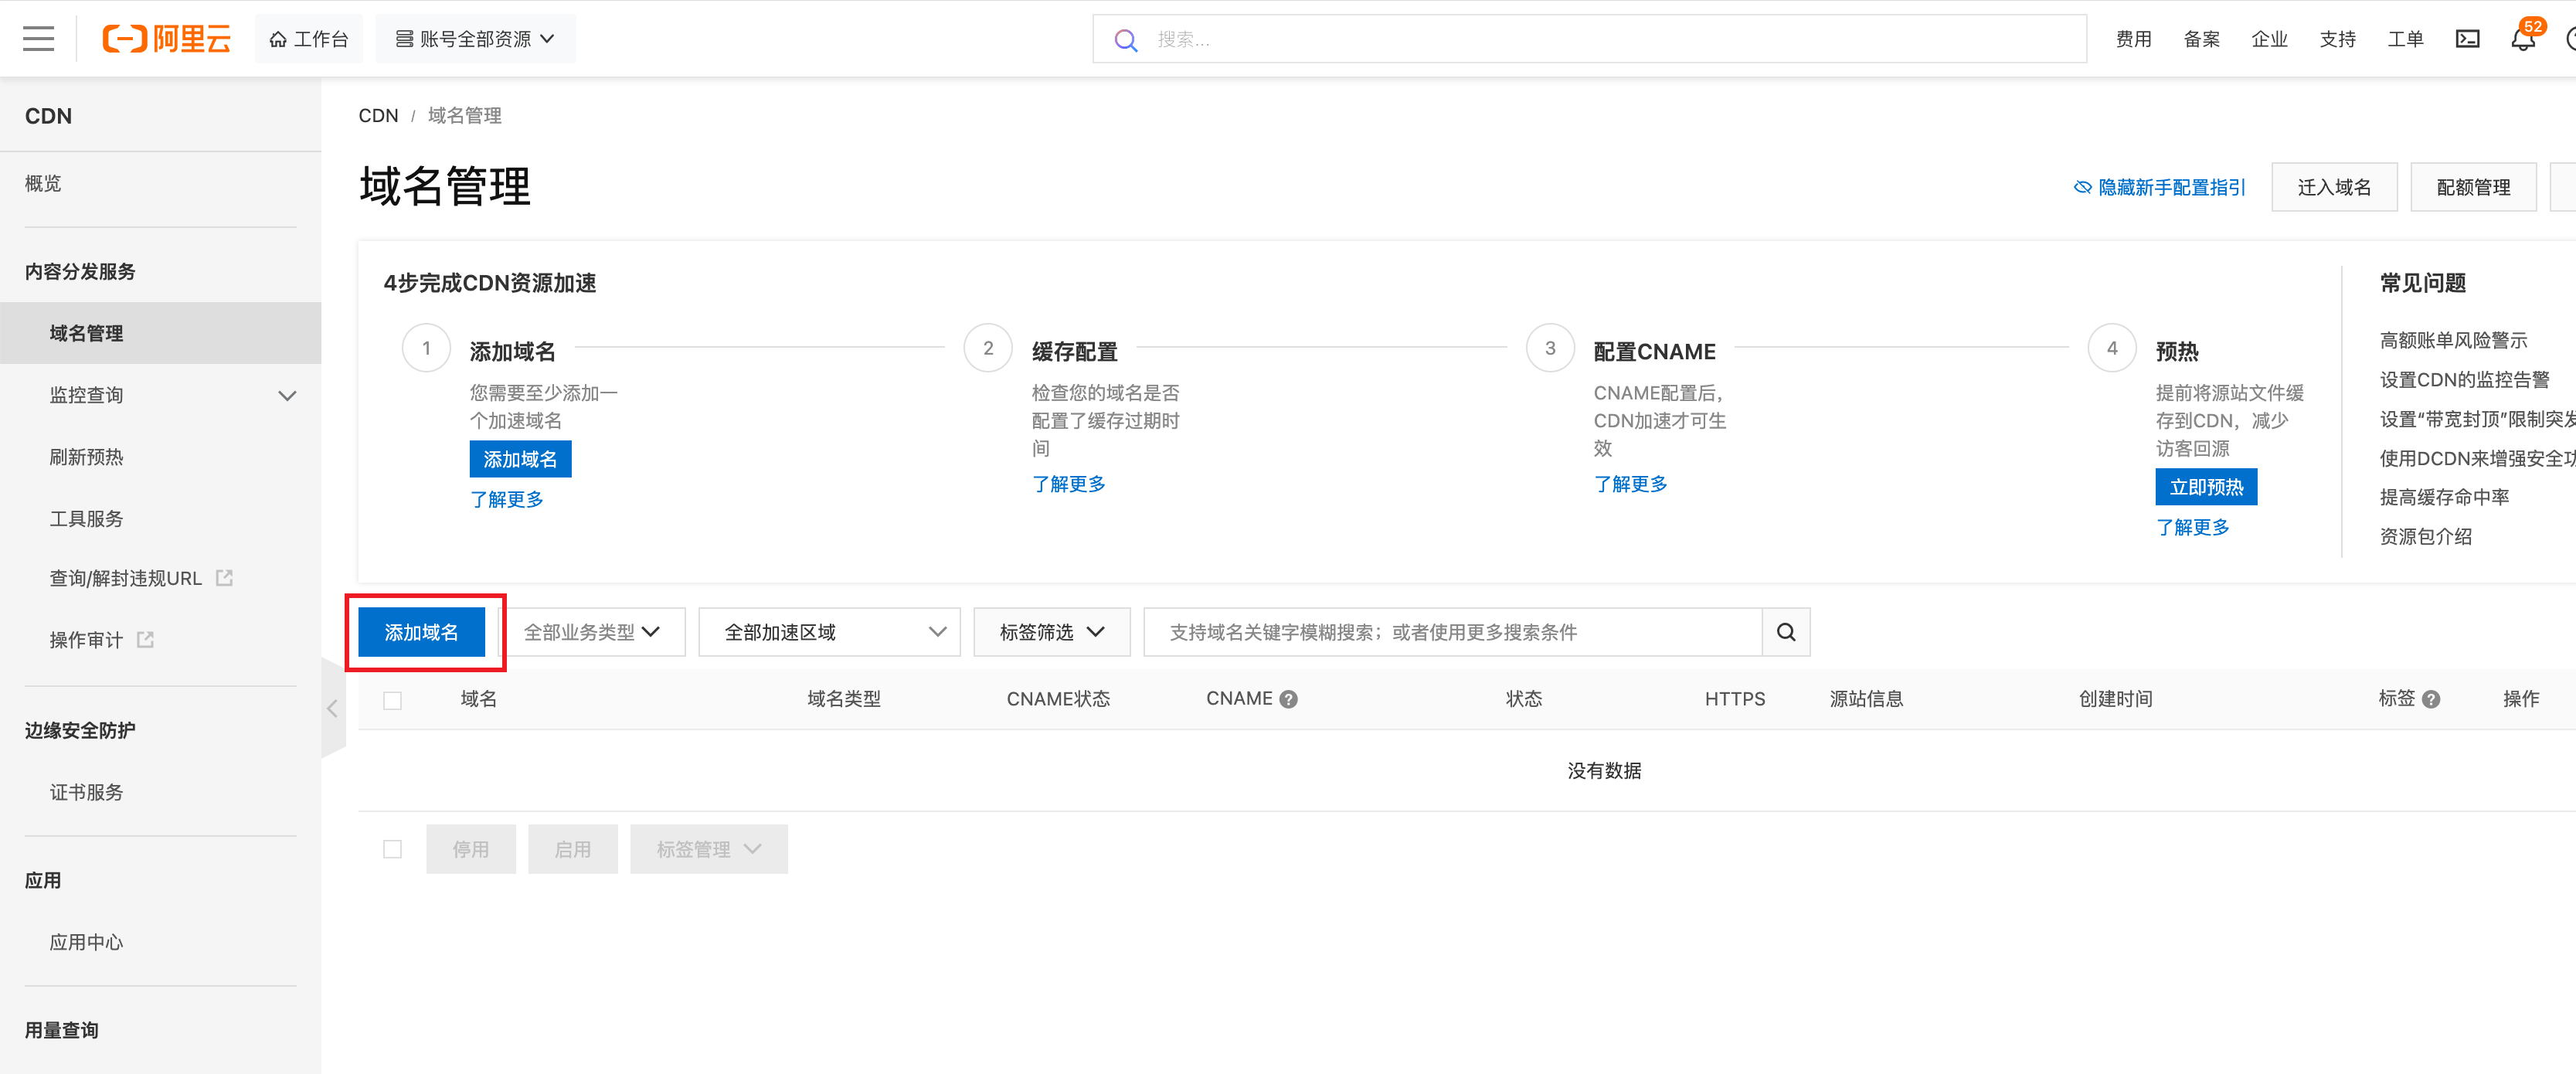Focus the domain keyword search field
The width and height of the screenshot is (2576, 1074).
coord(1450,632)
